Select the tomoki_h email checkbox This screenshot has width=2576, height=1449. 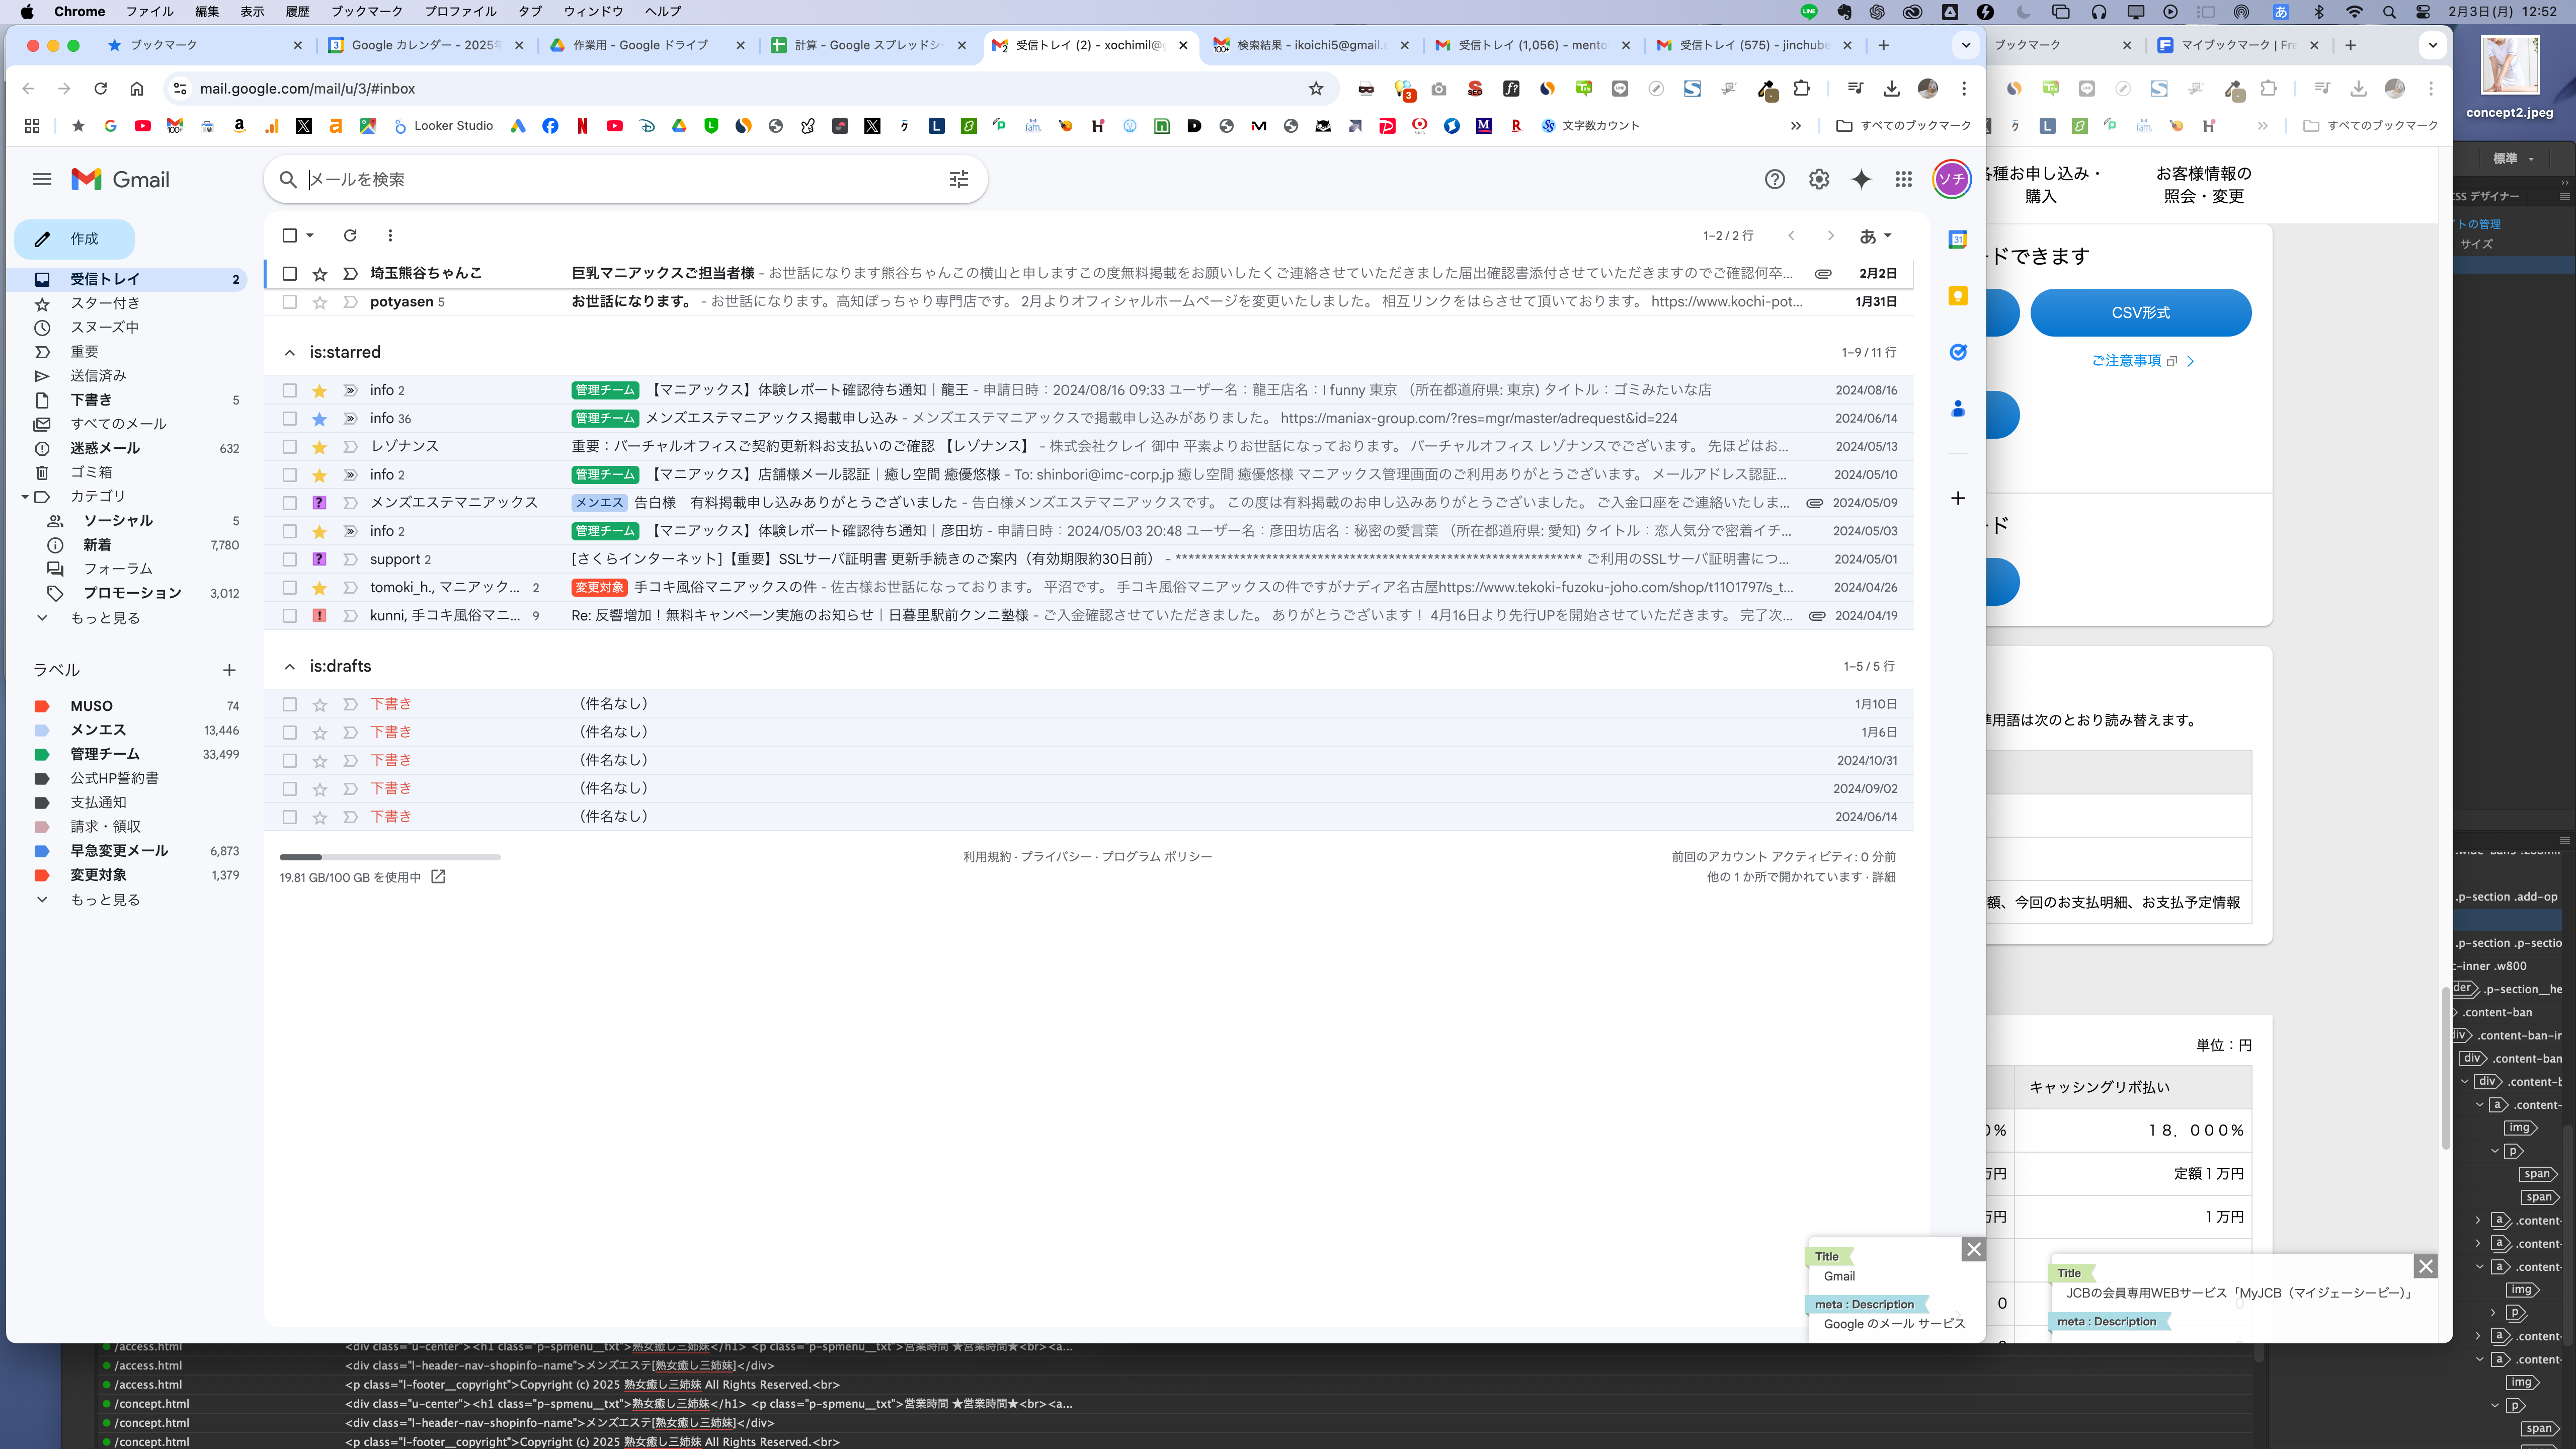coord(290,587)
